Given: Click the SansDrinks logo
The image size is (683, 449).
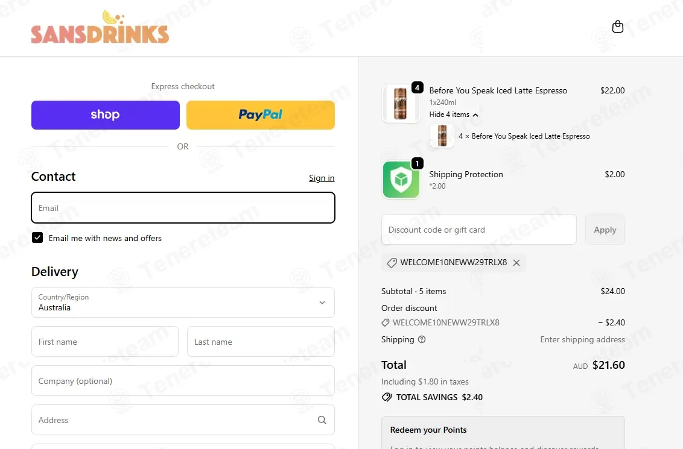Looking at the screenshot, I should click(x=100, y=27).
